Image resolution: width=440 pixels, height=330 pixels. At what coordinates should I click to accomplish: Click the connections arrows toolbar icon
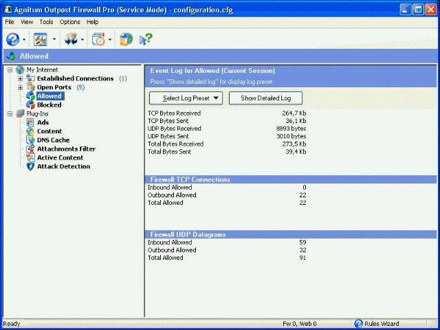pos(70,40)
